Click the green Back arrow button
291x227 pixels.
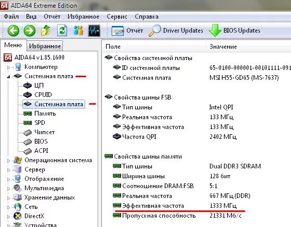(x=13, y=31)
